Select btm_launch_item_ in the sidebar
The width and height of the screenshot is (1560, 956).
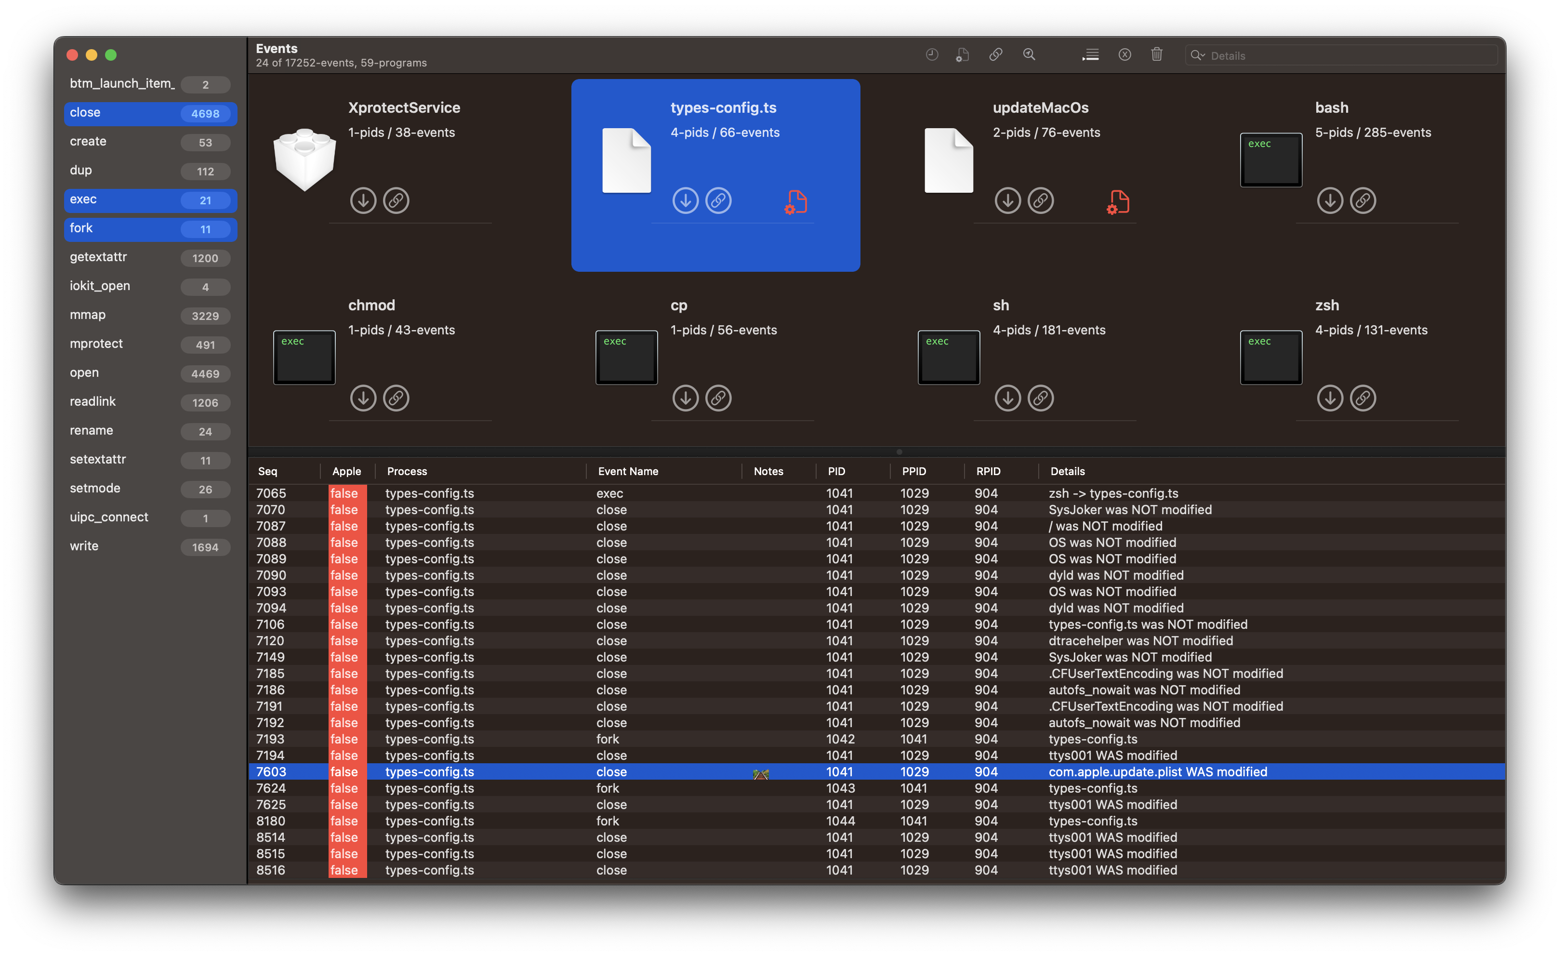(x=151, y=84)
